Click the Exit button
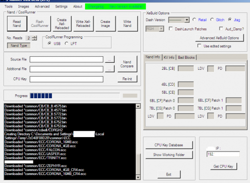Screen dimensions: 250x183 pyautogui.click(x=169, y=175)
